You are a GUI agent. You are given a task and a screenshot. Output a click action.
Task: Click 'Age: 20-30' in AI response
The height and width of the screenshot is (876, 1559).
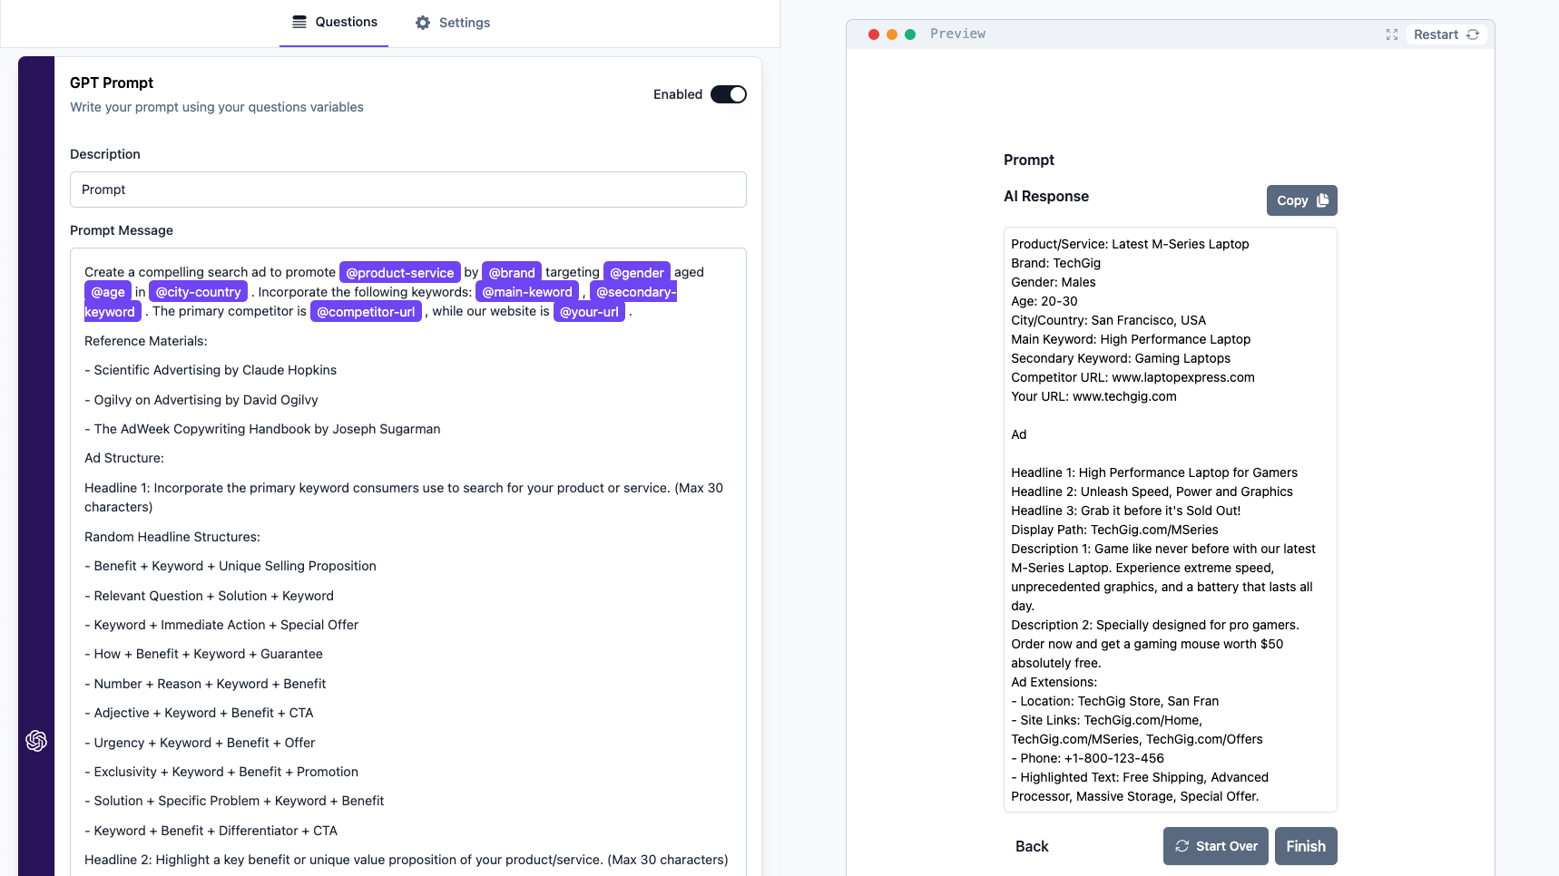coord(1044,301)
